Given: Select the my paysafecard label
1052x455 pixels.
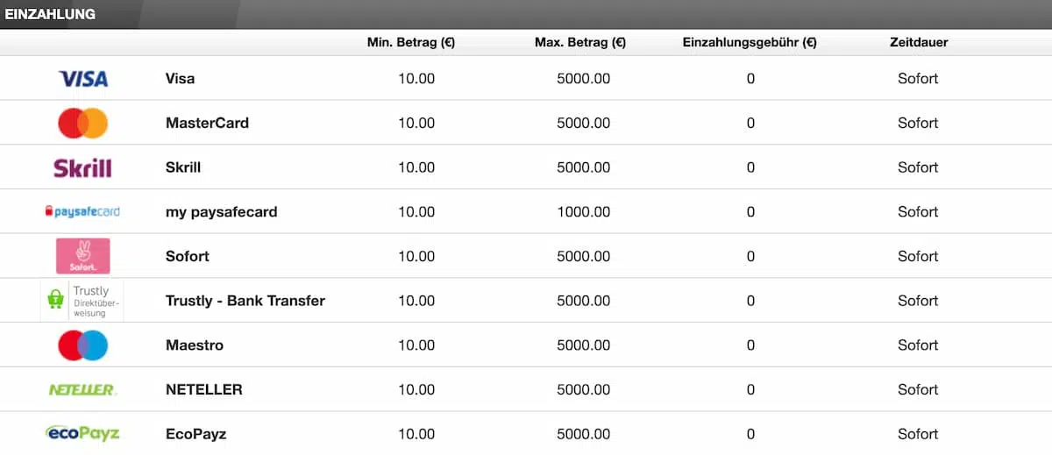Looking at the screenshot, I should click(x=222, y=212).
